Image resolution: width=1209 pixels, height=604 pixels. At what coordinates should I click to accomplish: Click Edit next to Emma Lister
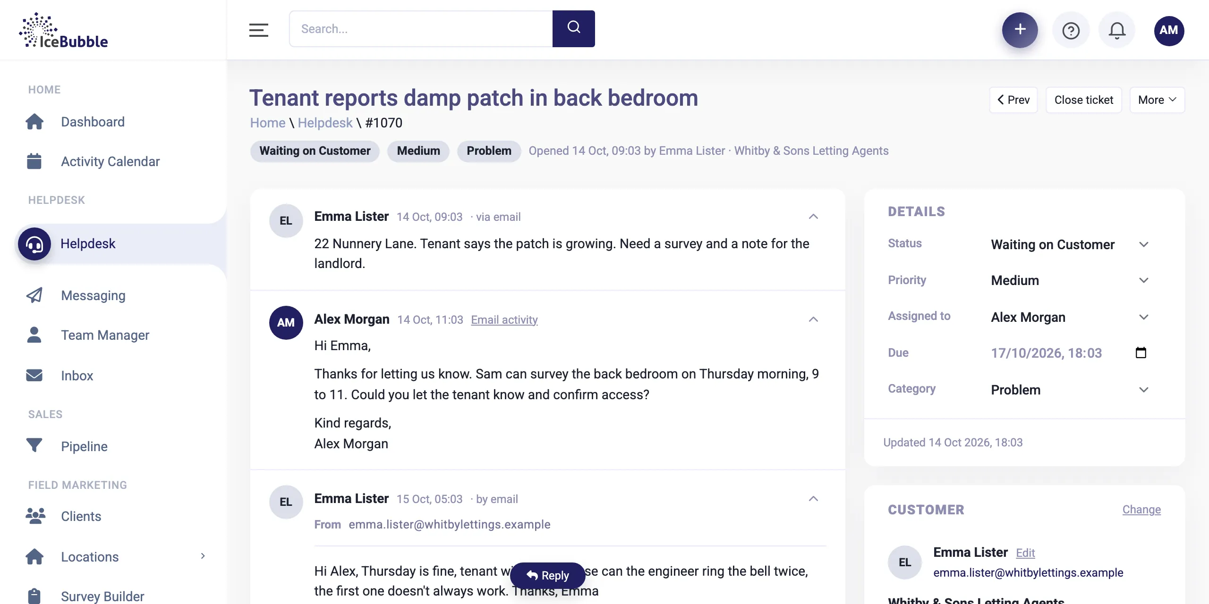(1026, 553)
